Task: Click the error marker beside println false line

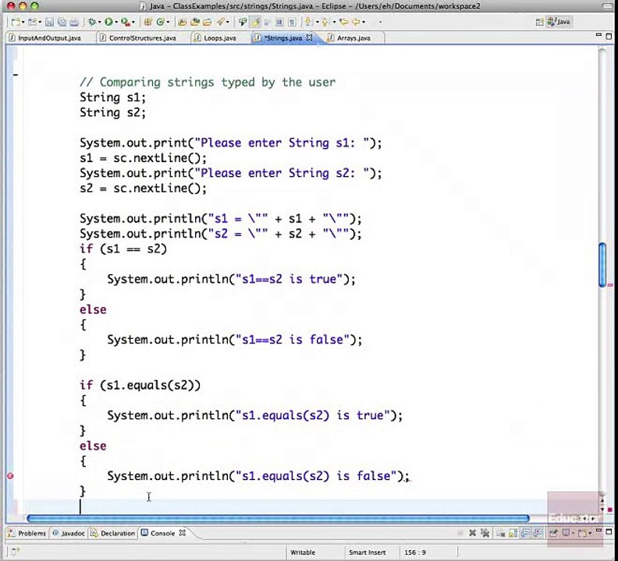Action: coord(10,476)
